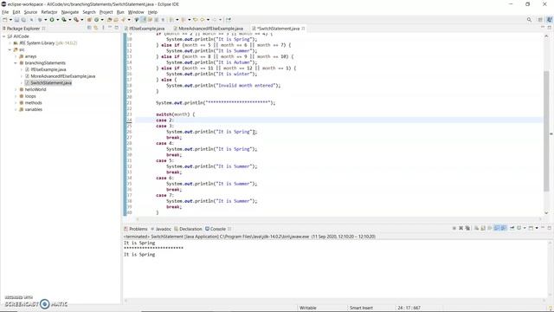Terminate the console process icon
Screen dimensions: 554x312
tap(454, 228)
